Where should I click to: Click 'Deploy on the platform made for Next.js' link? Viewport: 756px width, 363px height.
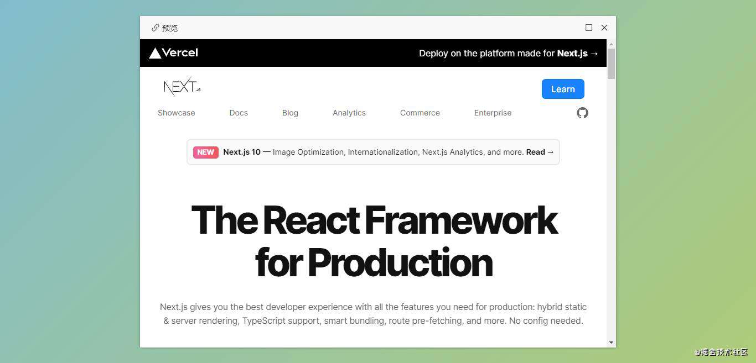pyautogui.click(x=509, y=54)
